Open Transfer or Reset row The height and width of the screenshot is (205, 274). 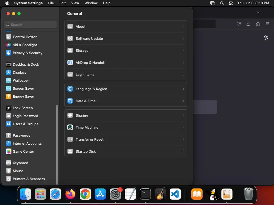126,140
